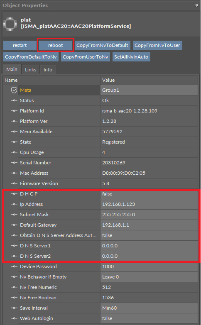Click the SetAllNvInAuto button

point(131,57)
